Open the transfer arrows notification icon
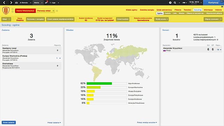The width and height of the screenshot is (224, 126). click(x=46, y=2)
